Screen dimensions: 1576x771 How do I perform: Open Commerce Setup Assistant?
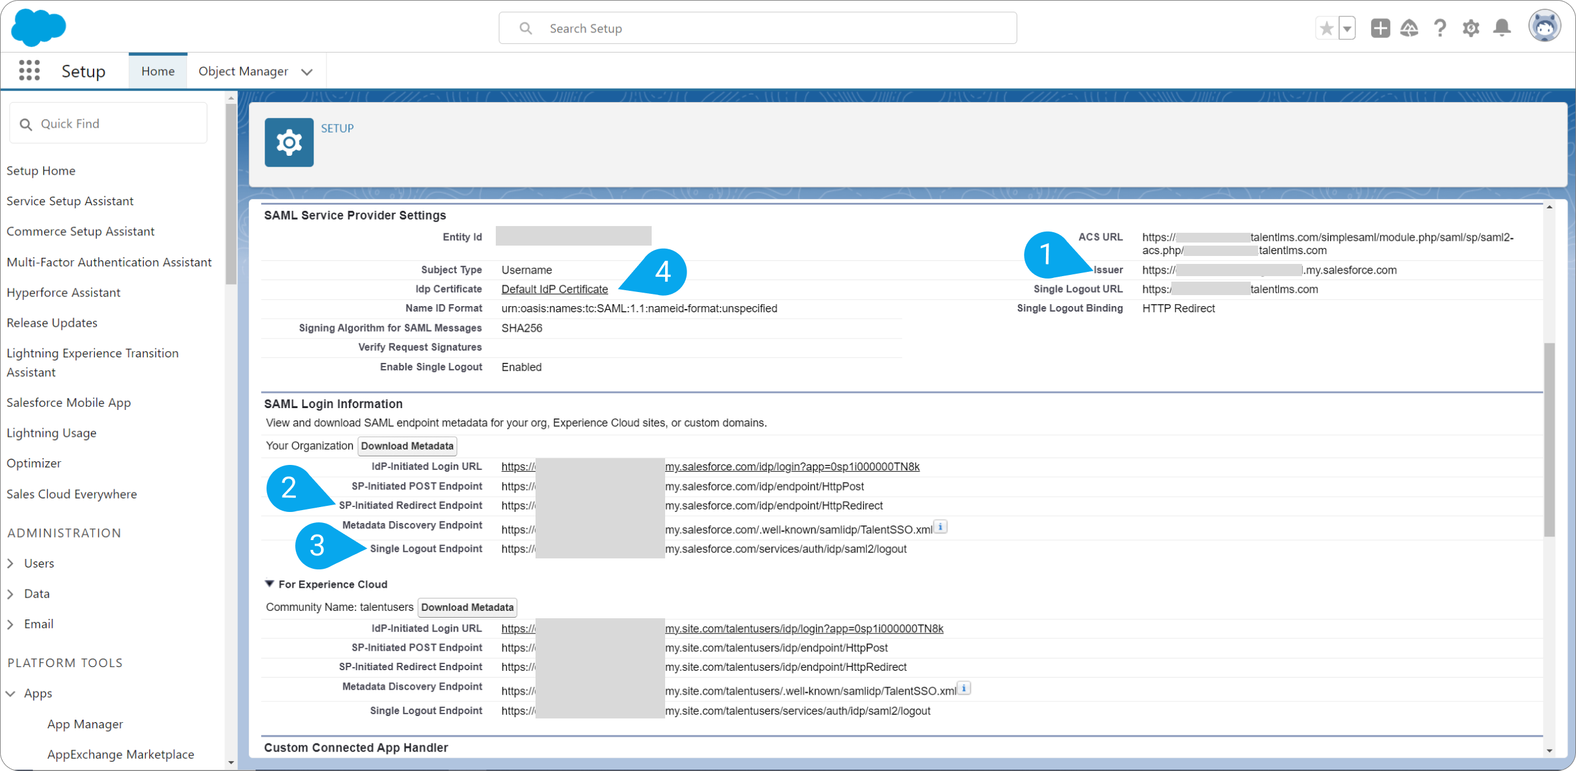(80, 231)
